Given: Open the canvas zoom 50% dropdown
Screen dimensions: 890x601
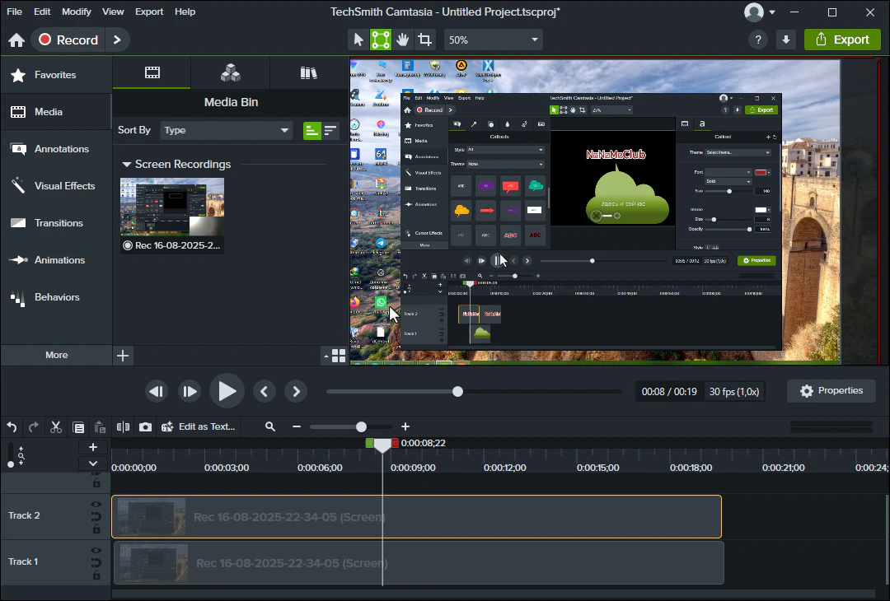Looking at the screenshot, I should click(x=494, y=40).
